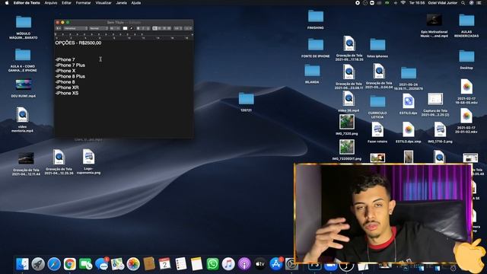Select the fotos iphones folder
The image size is (487, 274).
pos(377,45)
